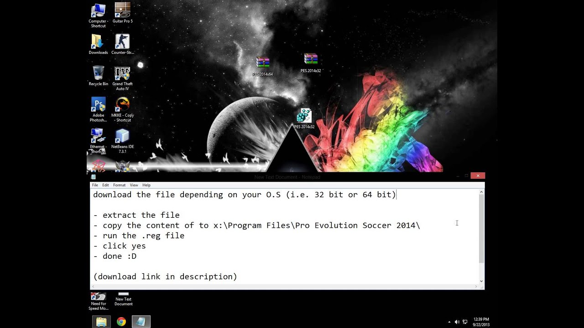Click the Notepad icon in title bar

[94, 177]
